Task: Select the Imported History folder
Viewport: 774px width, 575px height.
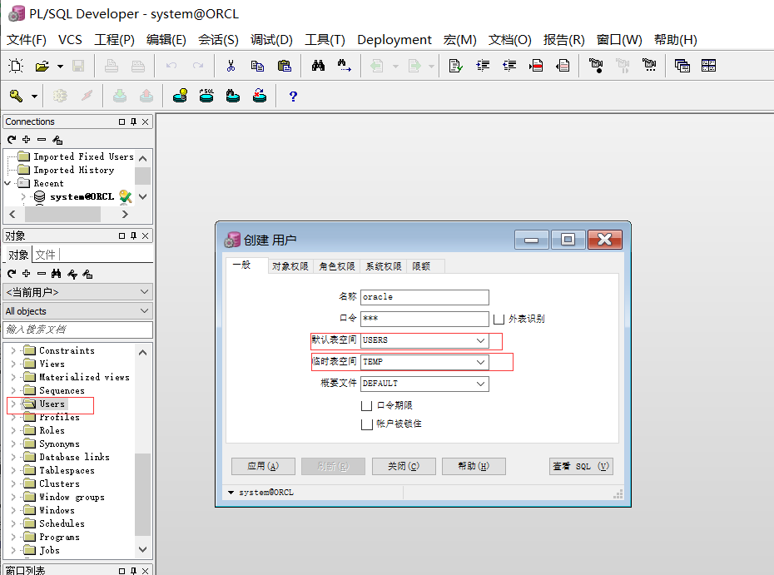Action: (x=73, y=170)
